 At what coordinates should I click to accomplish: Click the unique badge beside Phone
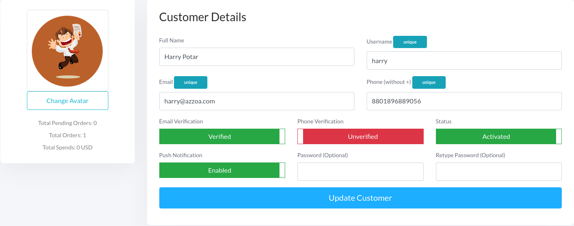429,82
